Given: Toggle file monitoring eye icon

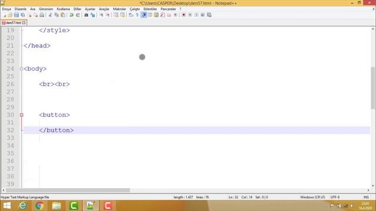Looking at the screenshot, I should click(x=175, y=15).
